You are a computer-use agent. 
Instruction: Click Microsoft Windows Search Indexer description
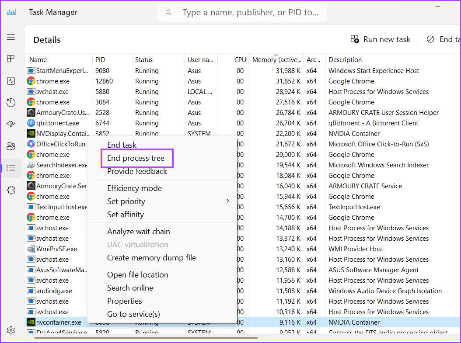tap(378, 165)
